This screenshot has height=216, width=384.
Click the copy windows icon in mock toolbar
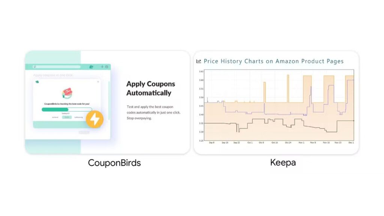tap(107, 67)
